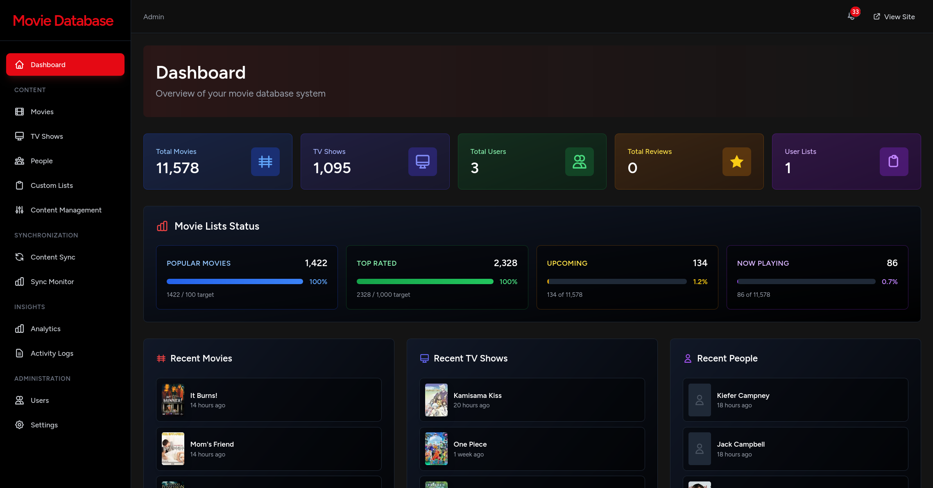The width and height of the screenshot is (933, 488).
Task: Select Sync Monitor in sidebar
Action: (x=52, y=282)
